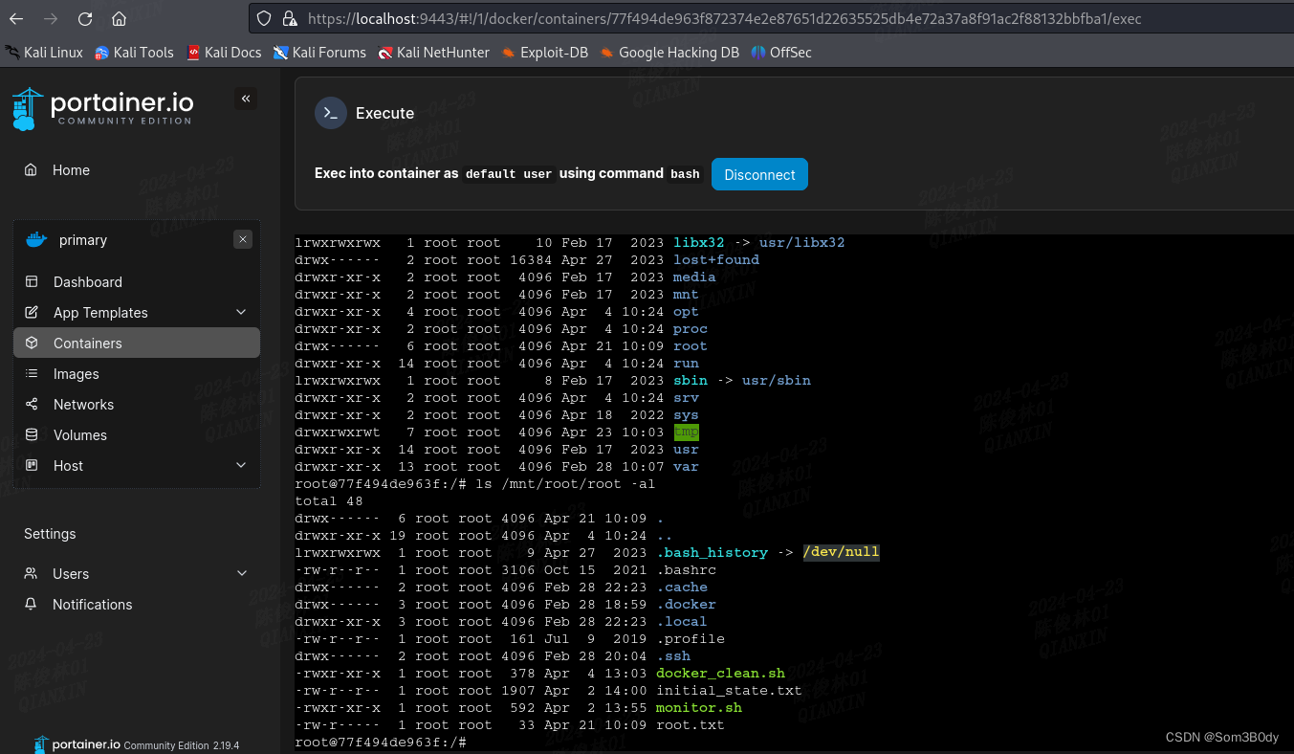The height and width of the screenshot is (754, 1294).
Task: Click the .ssh directory name
Action: (x=673, y=655)
